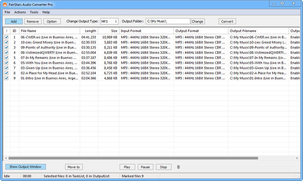
Task: Click the exclamation mark column header
Action: click(x=7, y=31)
